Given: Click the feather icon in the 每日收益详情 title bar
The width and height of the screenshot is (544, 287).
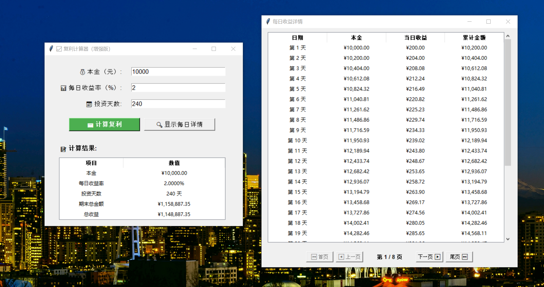Looking at the screenshot, I should tap(267, 21).
